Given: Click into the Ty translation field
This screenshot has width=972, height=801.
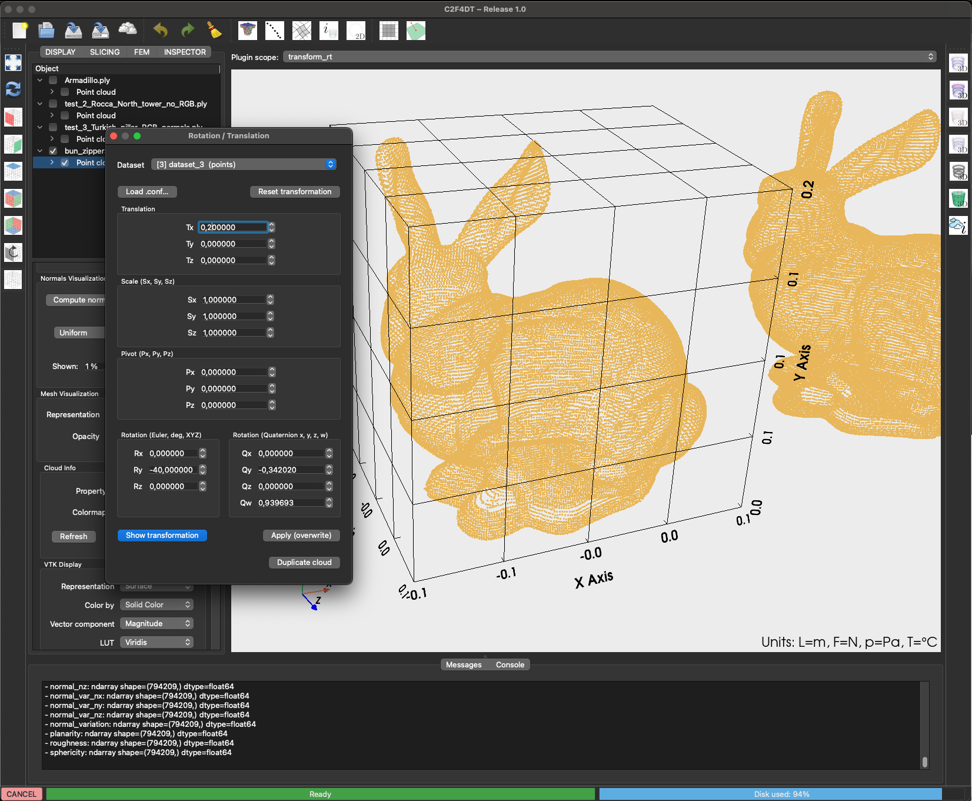Looking at the screenshot, I should (232, 244).
